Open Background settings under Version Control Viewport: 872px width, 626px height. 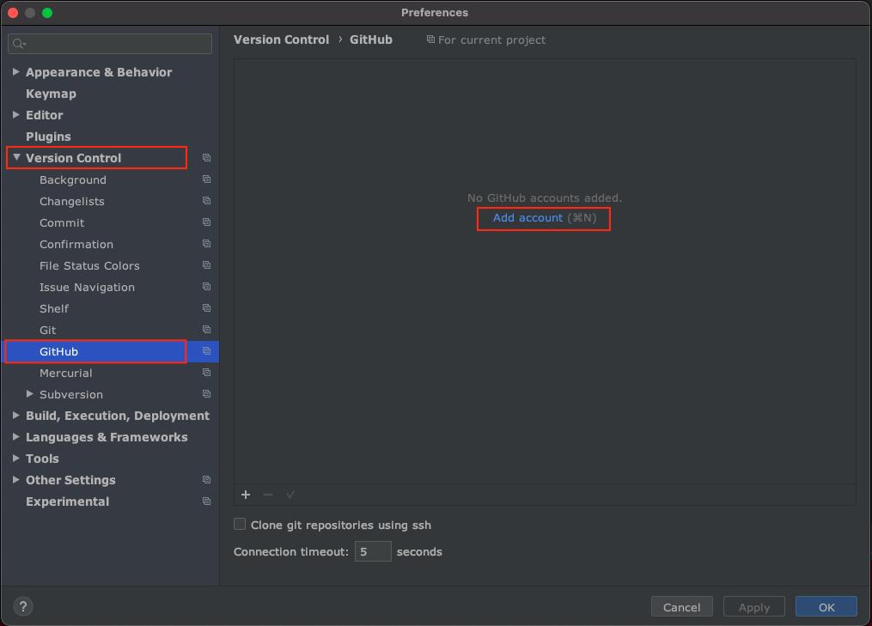73,179
